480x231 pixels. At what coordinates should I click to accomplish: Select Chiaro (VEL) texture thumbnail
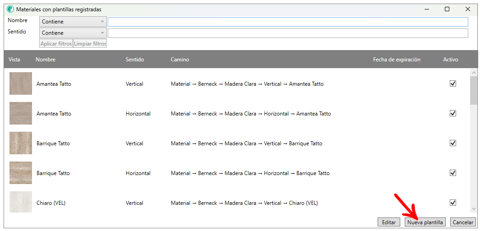tap(21, 202)
